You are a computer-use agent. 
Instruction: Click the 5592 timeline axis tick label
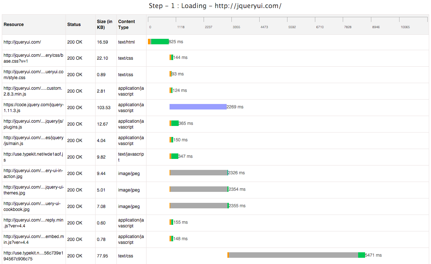[292, 27]
